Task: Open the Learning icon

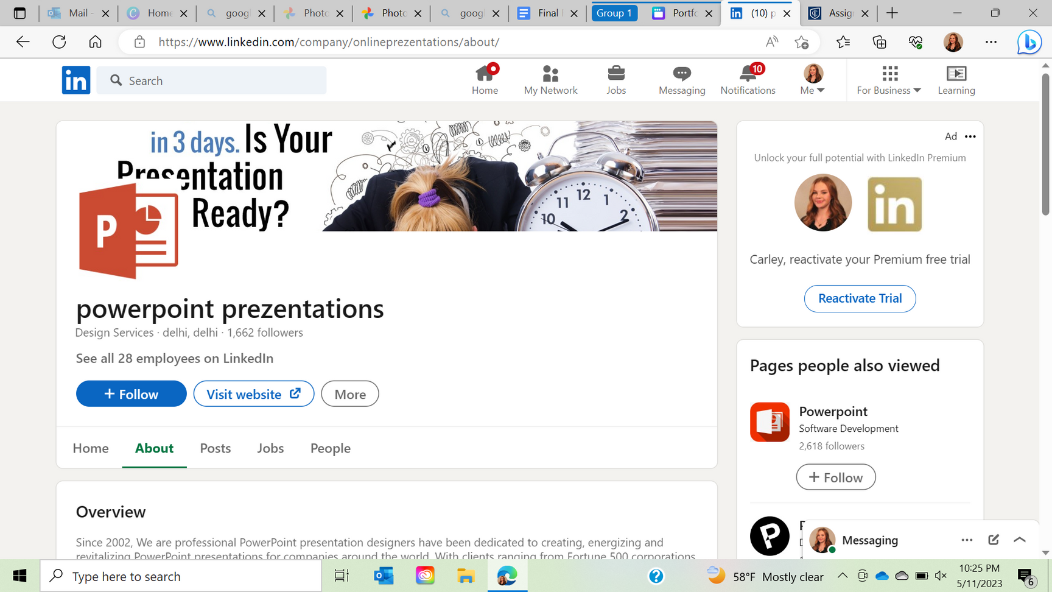Action: [956, 80]
